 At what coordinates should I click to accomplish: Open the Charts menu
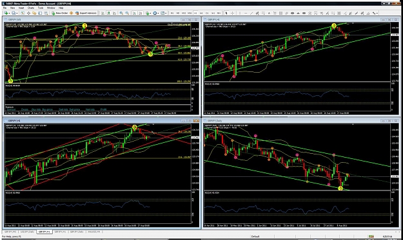point(30,8)
